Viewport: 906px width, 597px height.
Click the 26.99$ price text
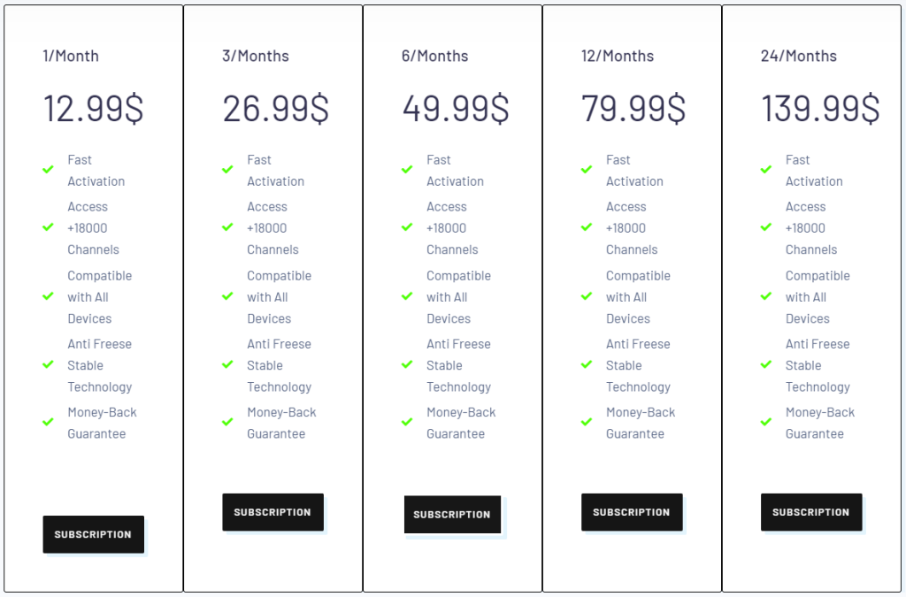(275, 108)
